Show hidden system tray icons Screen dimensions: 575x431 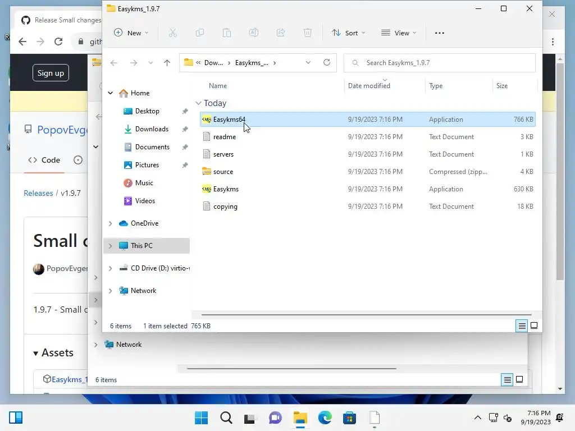coord(477,418)
